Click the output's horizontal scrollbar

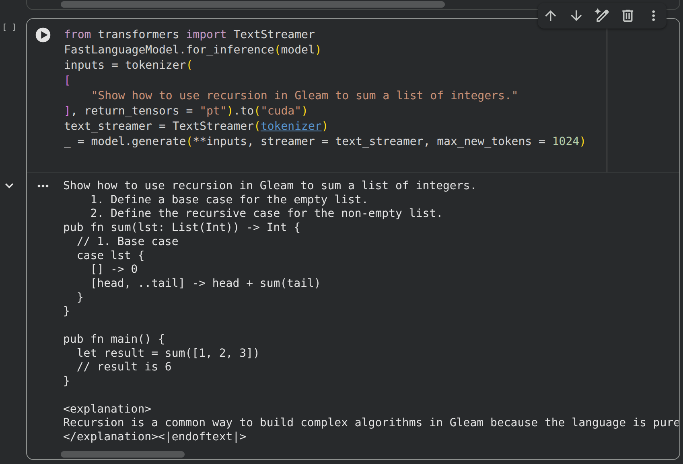point(122,454)
